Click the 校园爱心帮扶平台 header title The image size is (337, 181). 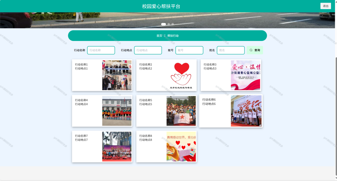point(161,7)
